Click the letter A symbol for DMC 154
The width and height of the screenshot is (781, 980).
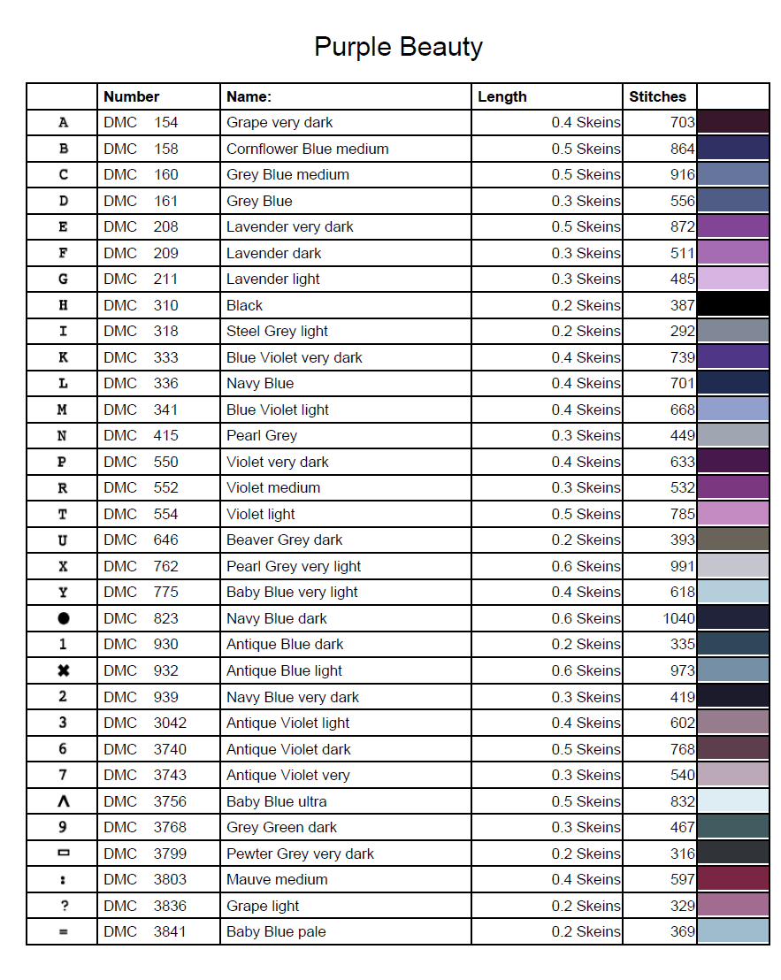63,122
